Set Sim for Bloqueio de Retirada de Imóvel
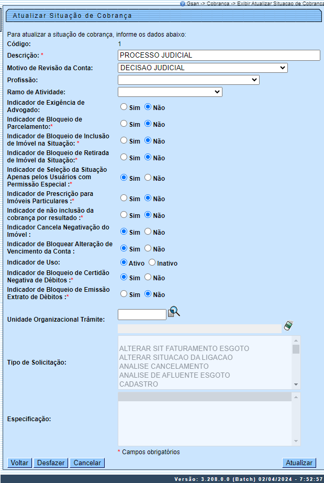 tap(124, 157)
